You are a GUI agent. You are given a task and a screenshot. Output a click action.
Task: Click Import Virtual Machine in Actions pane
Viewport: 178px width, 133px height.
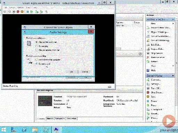point(161,28)
